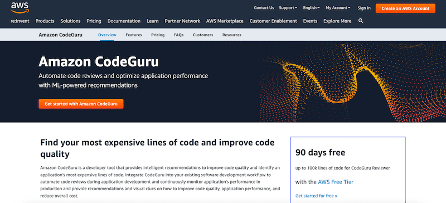Expand the My Account menu
Viewport: 446px width, 203px height.
(338, 8)
